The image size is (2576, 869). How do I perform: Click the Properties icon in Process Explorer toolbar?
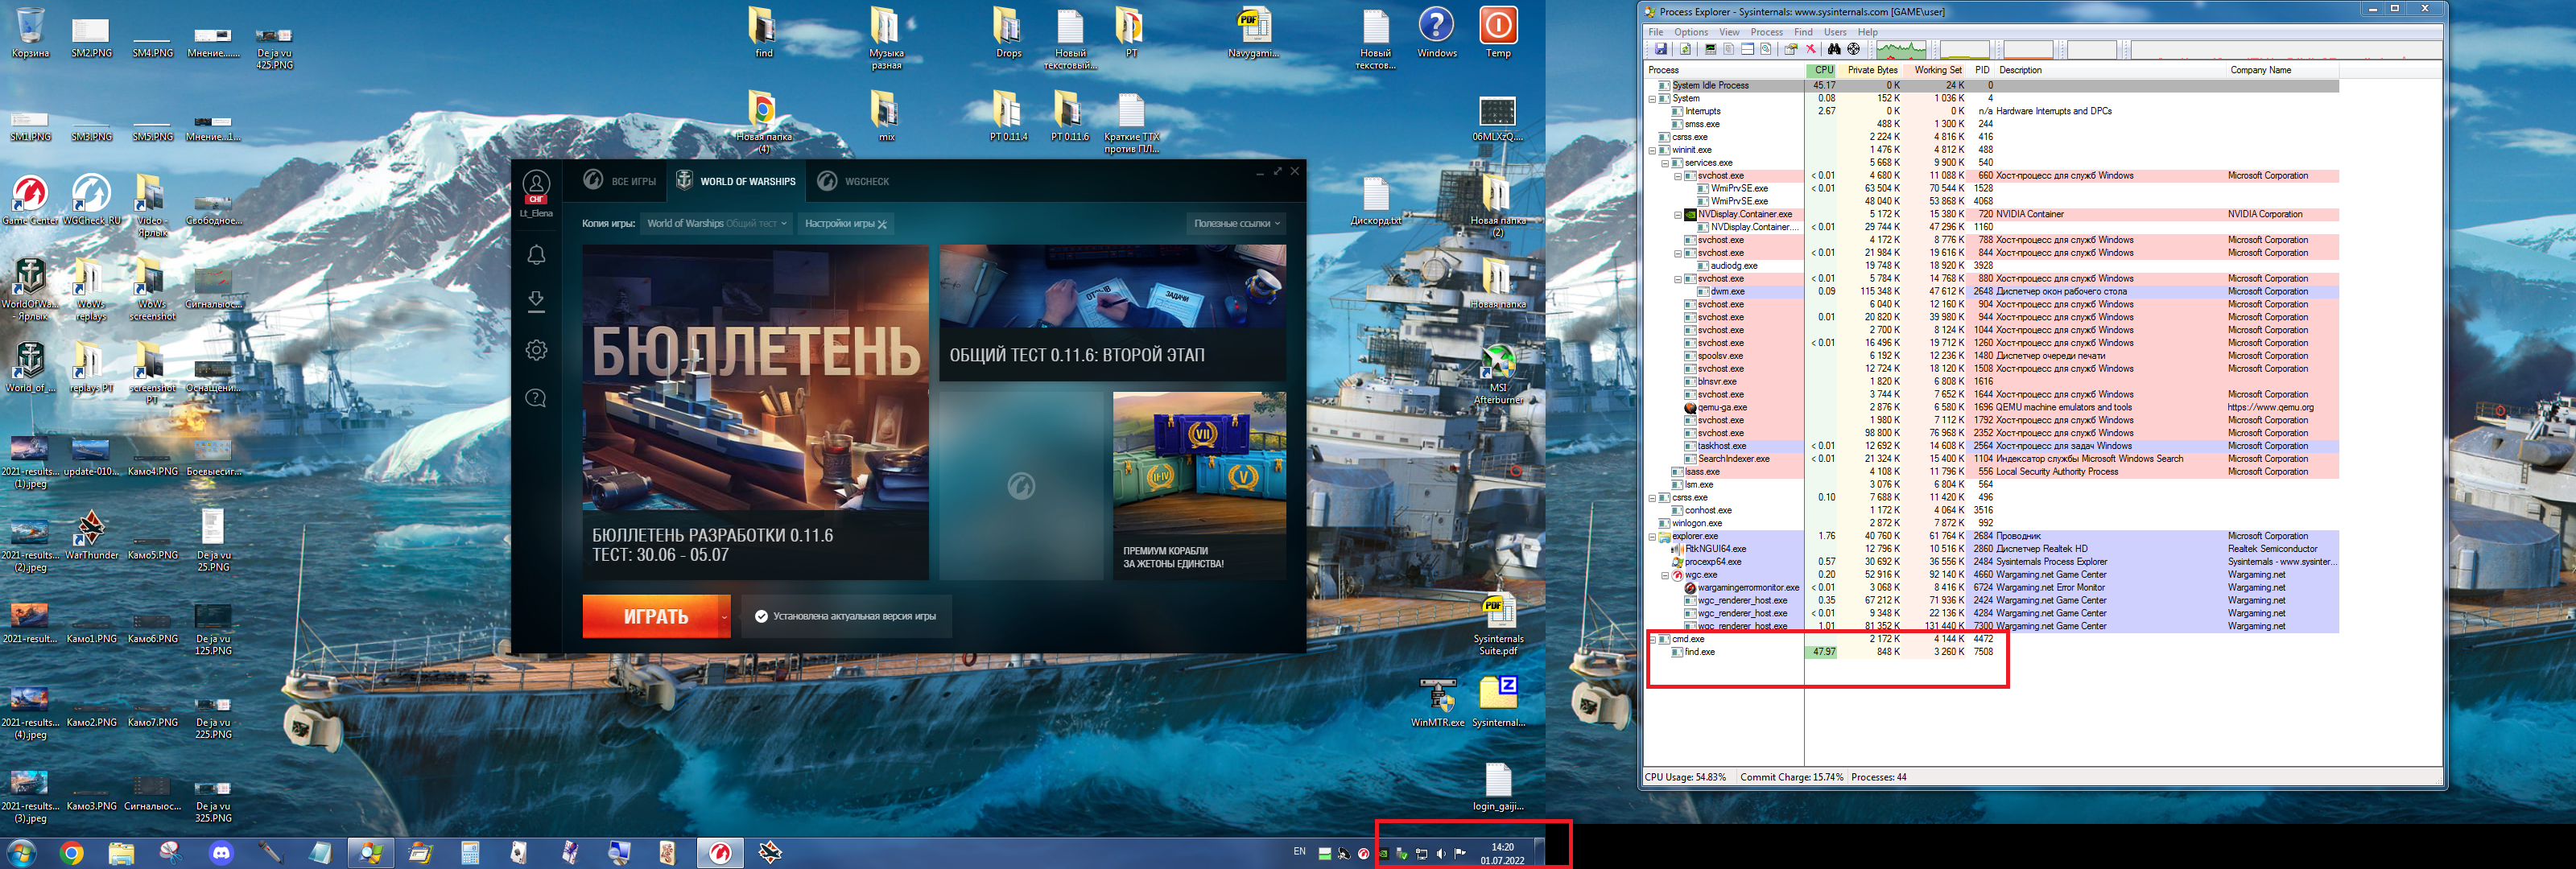click(1791, 49)
